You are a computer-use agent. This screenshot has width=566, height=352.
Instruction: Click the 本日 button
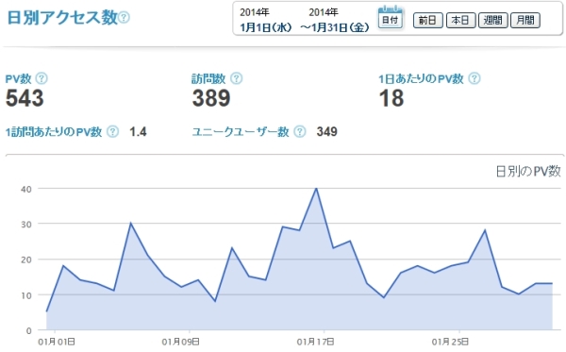460,20
